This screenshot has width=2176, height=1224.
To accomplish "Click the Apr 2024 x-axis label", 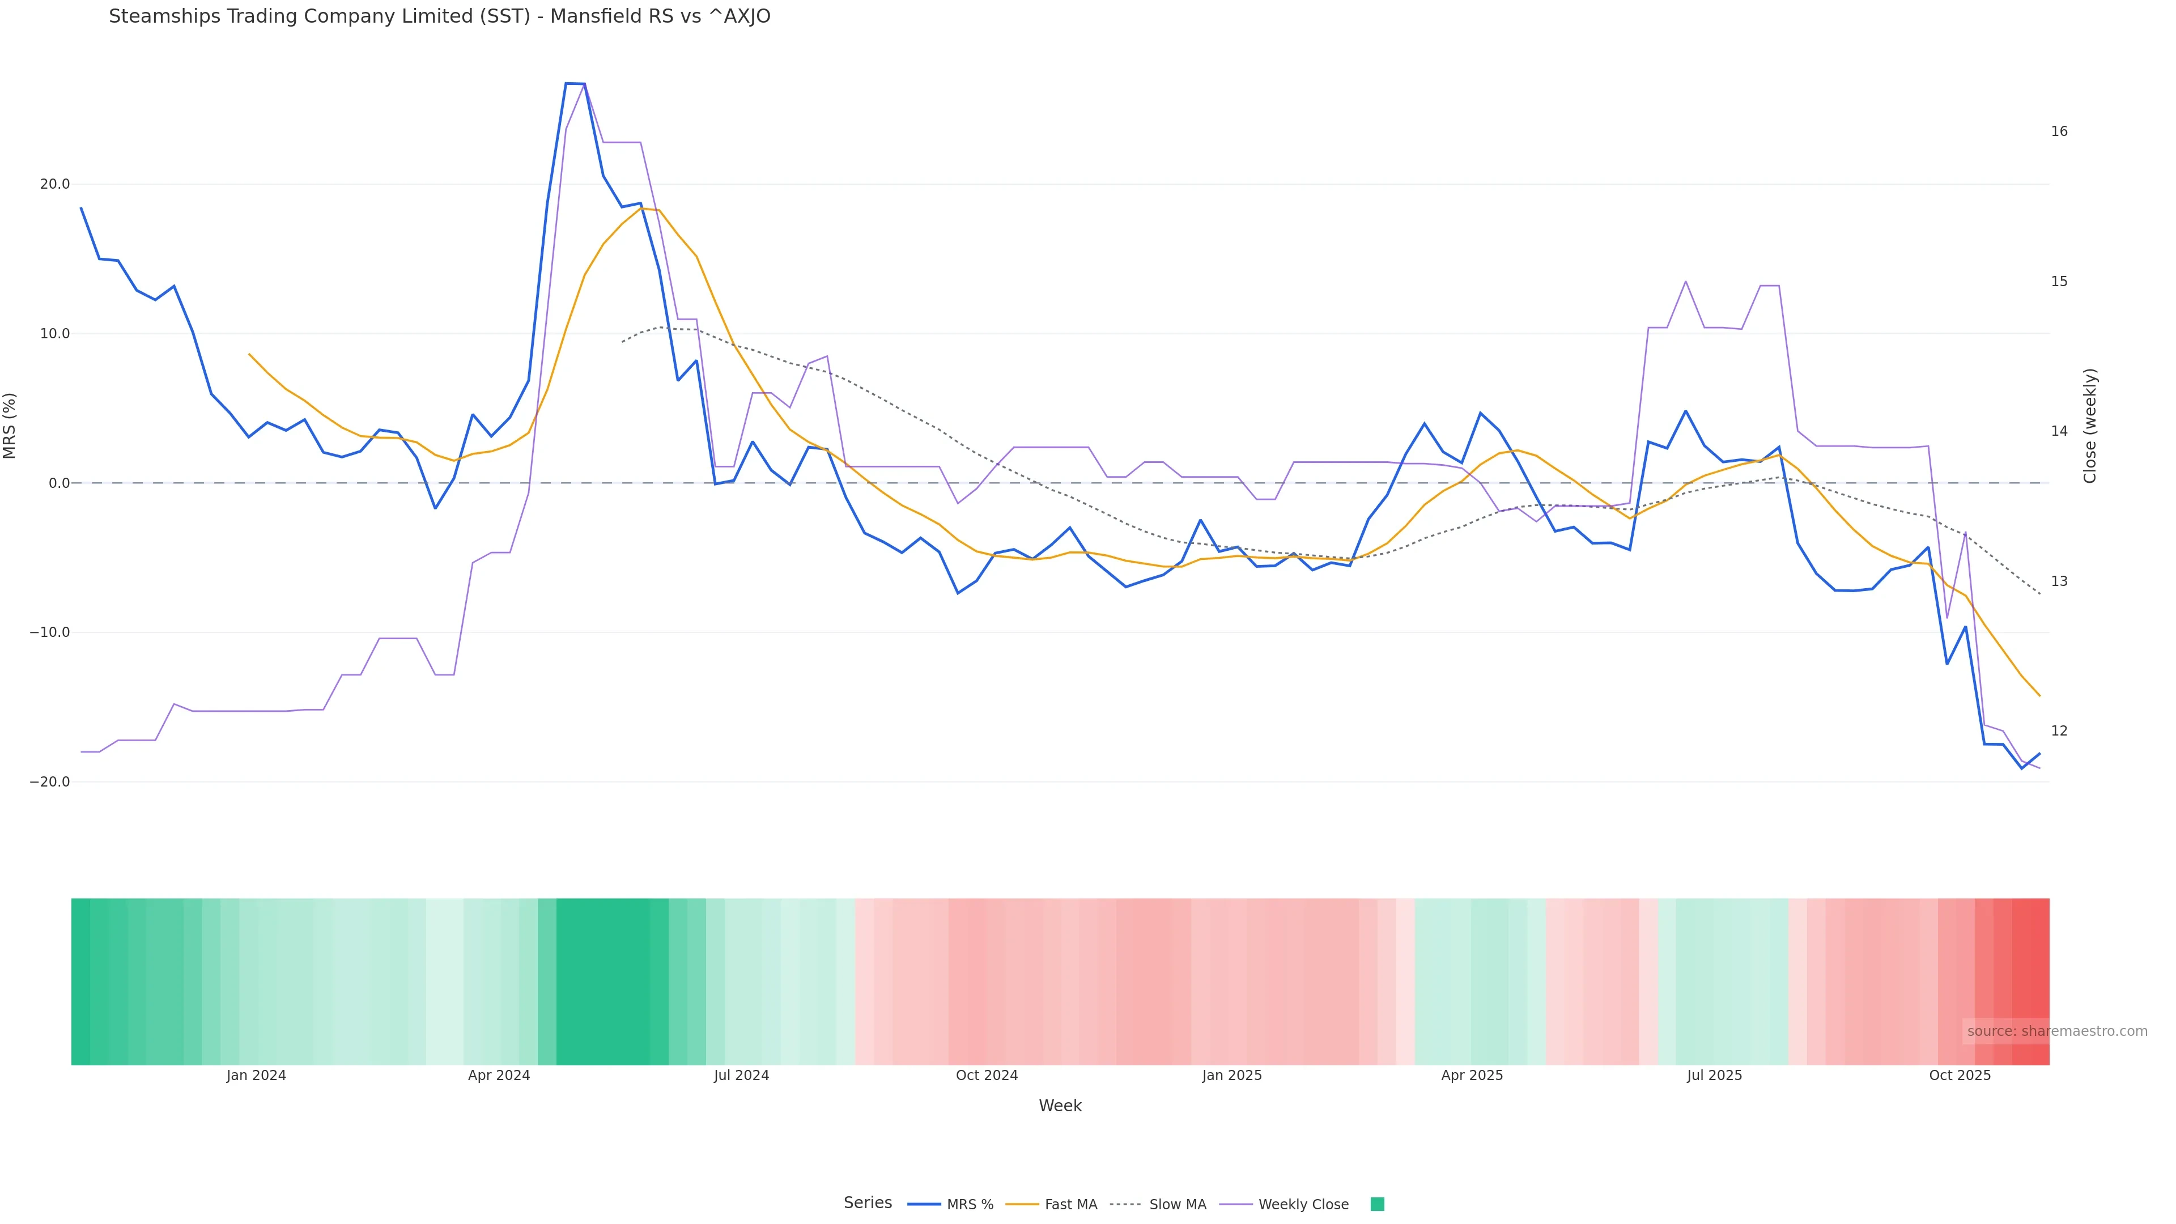I will 499,1076.
